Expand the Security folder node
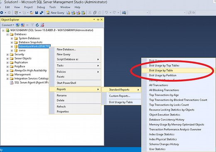 coord(7,54)
